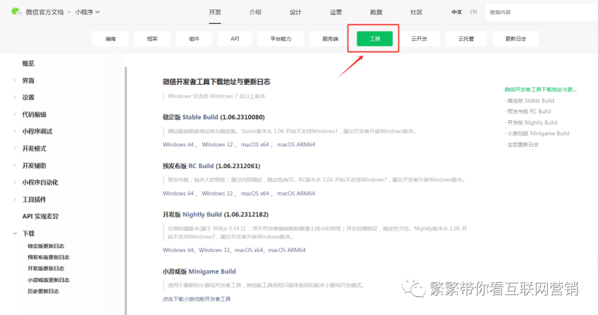The height and width of the screenshot is (315, 598).
Task: Select the 数据 top tab
Action: pos(376,12)
